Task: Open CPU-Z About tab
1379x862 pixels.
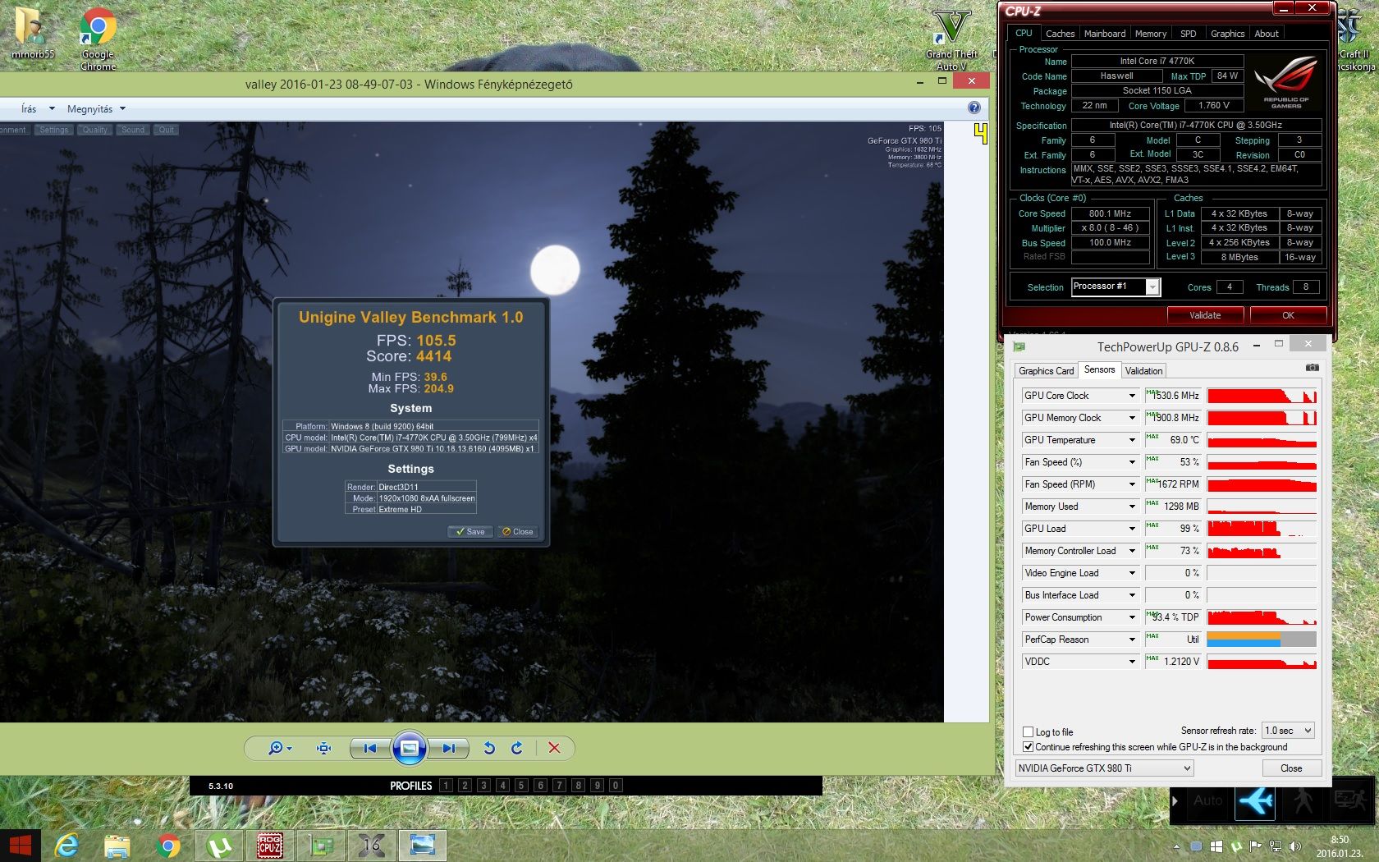Action: (1267, 34)
